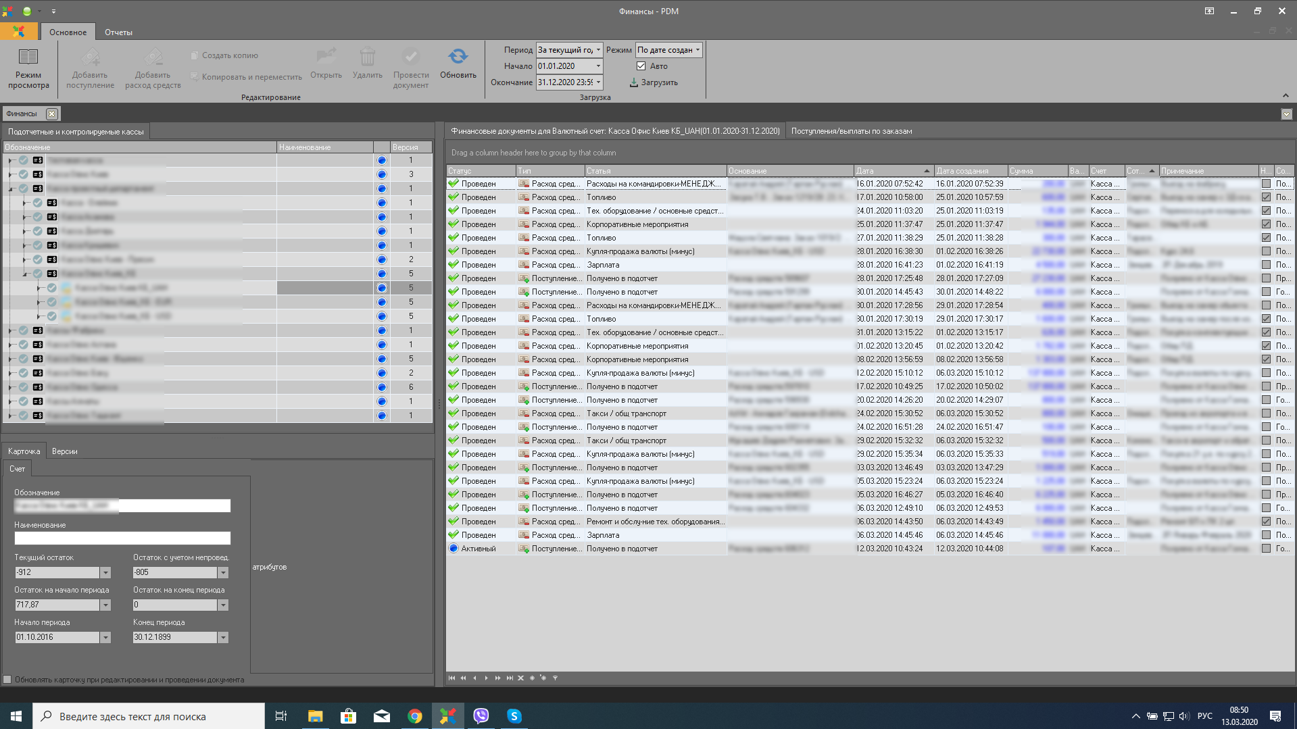Go to last record in grid navigator
This screenshot has height=729, width=1297.
pos(510,678)
